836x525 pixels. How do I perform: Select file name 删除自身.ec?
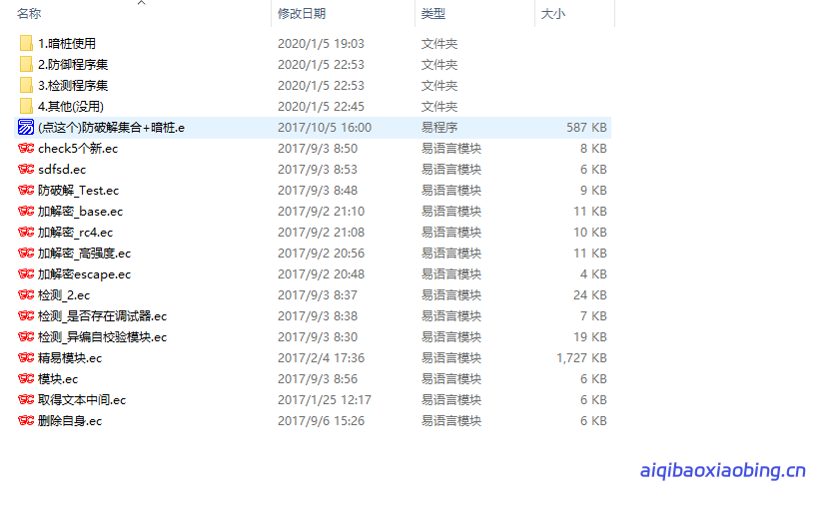(x=70, y=421)
